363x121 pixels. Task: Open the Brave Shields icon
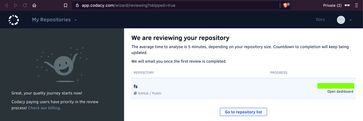(x=285, y=5)
